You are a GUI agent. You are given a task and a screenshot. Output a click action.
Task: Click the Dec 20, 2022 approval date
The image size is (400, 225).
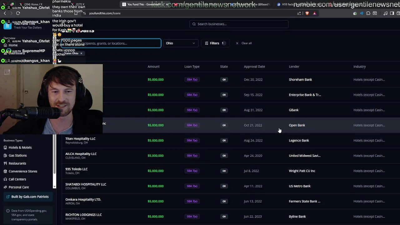[x=253, y=80]
